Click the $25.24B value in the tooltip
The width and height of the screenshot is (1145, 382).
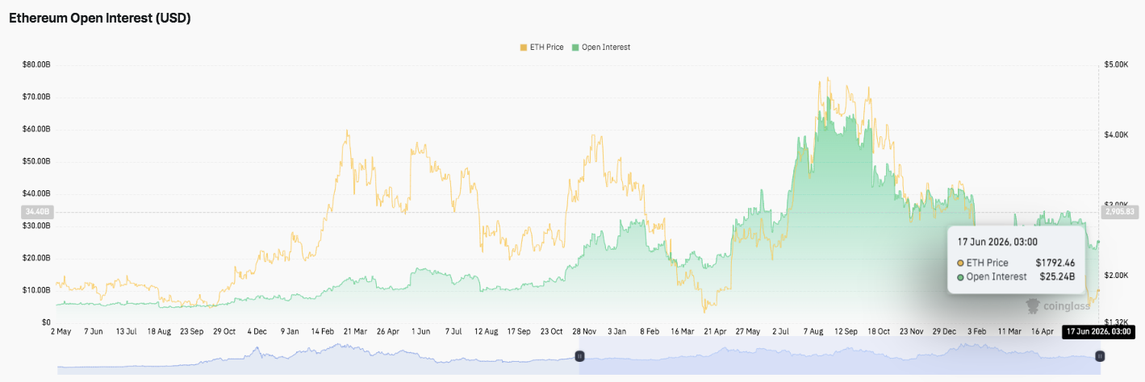[x=1057, y=276]
